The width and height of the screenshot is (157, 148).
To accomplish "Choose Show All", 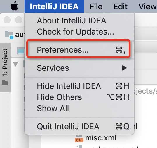I will [79, 108].
